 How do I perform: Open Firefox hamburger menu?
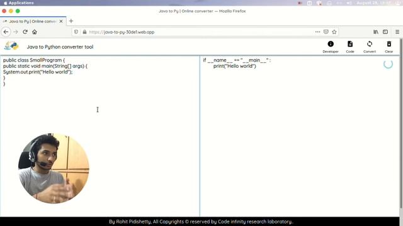[x=397, y=32]
